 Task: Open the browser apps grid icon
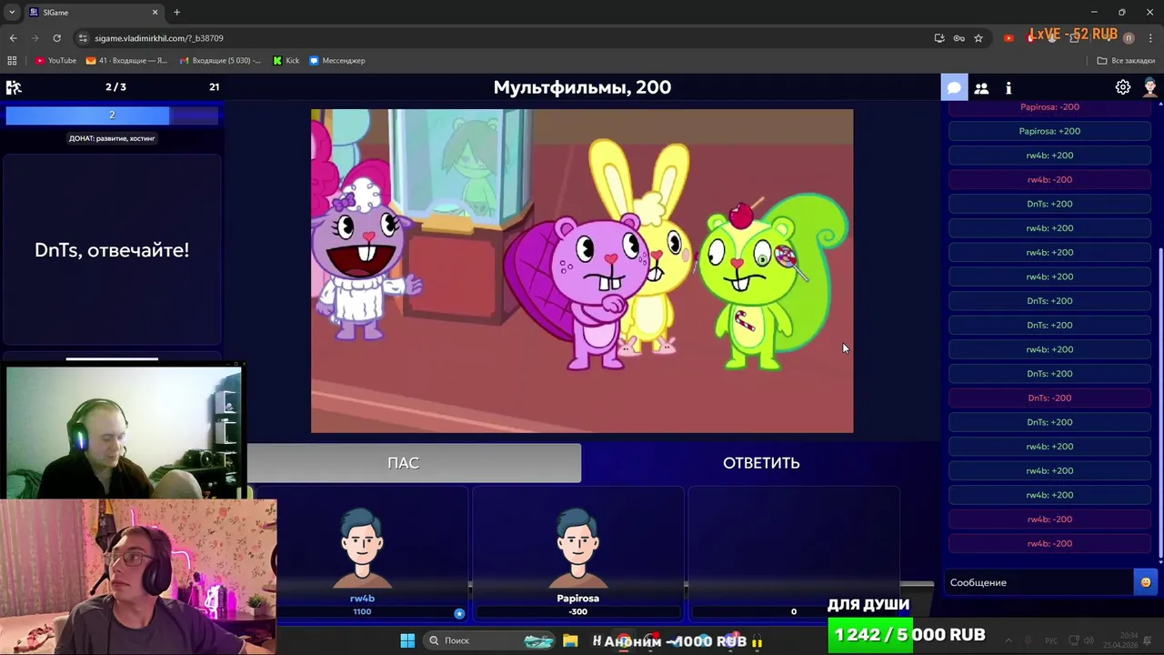12,61
